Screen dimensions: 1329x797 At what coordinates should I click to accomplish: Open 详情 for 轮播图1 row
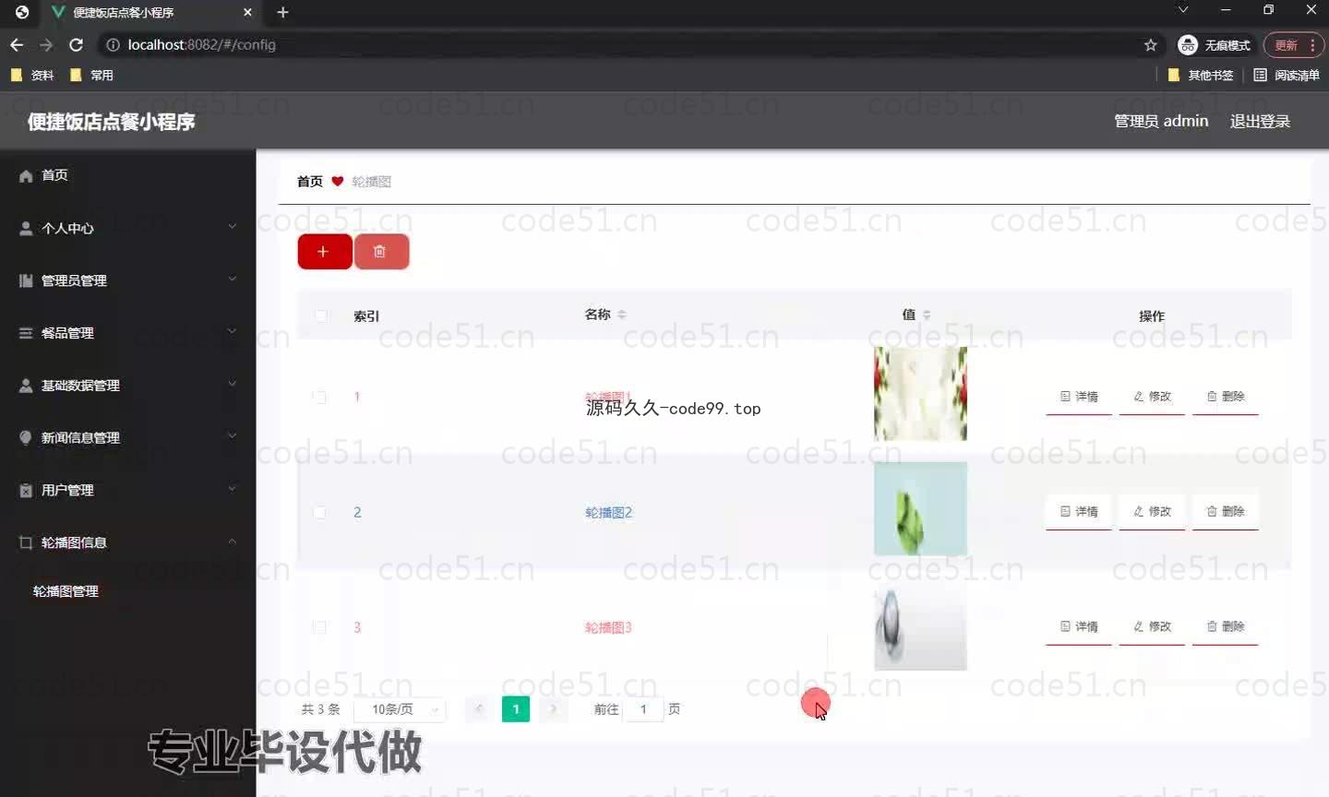(1079, 397)
